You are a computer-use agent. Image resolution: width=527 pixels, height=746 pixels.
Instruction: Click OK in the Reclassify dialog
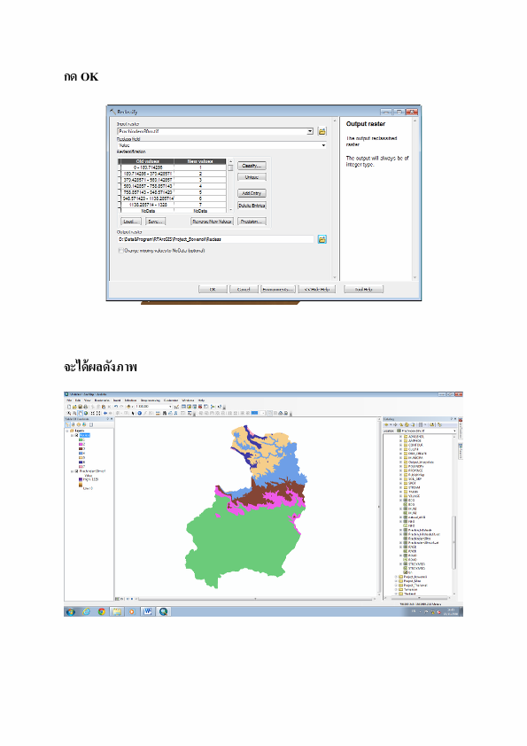(213, 289)
